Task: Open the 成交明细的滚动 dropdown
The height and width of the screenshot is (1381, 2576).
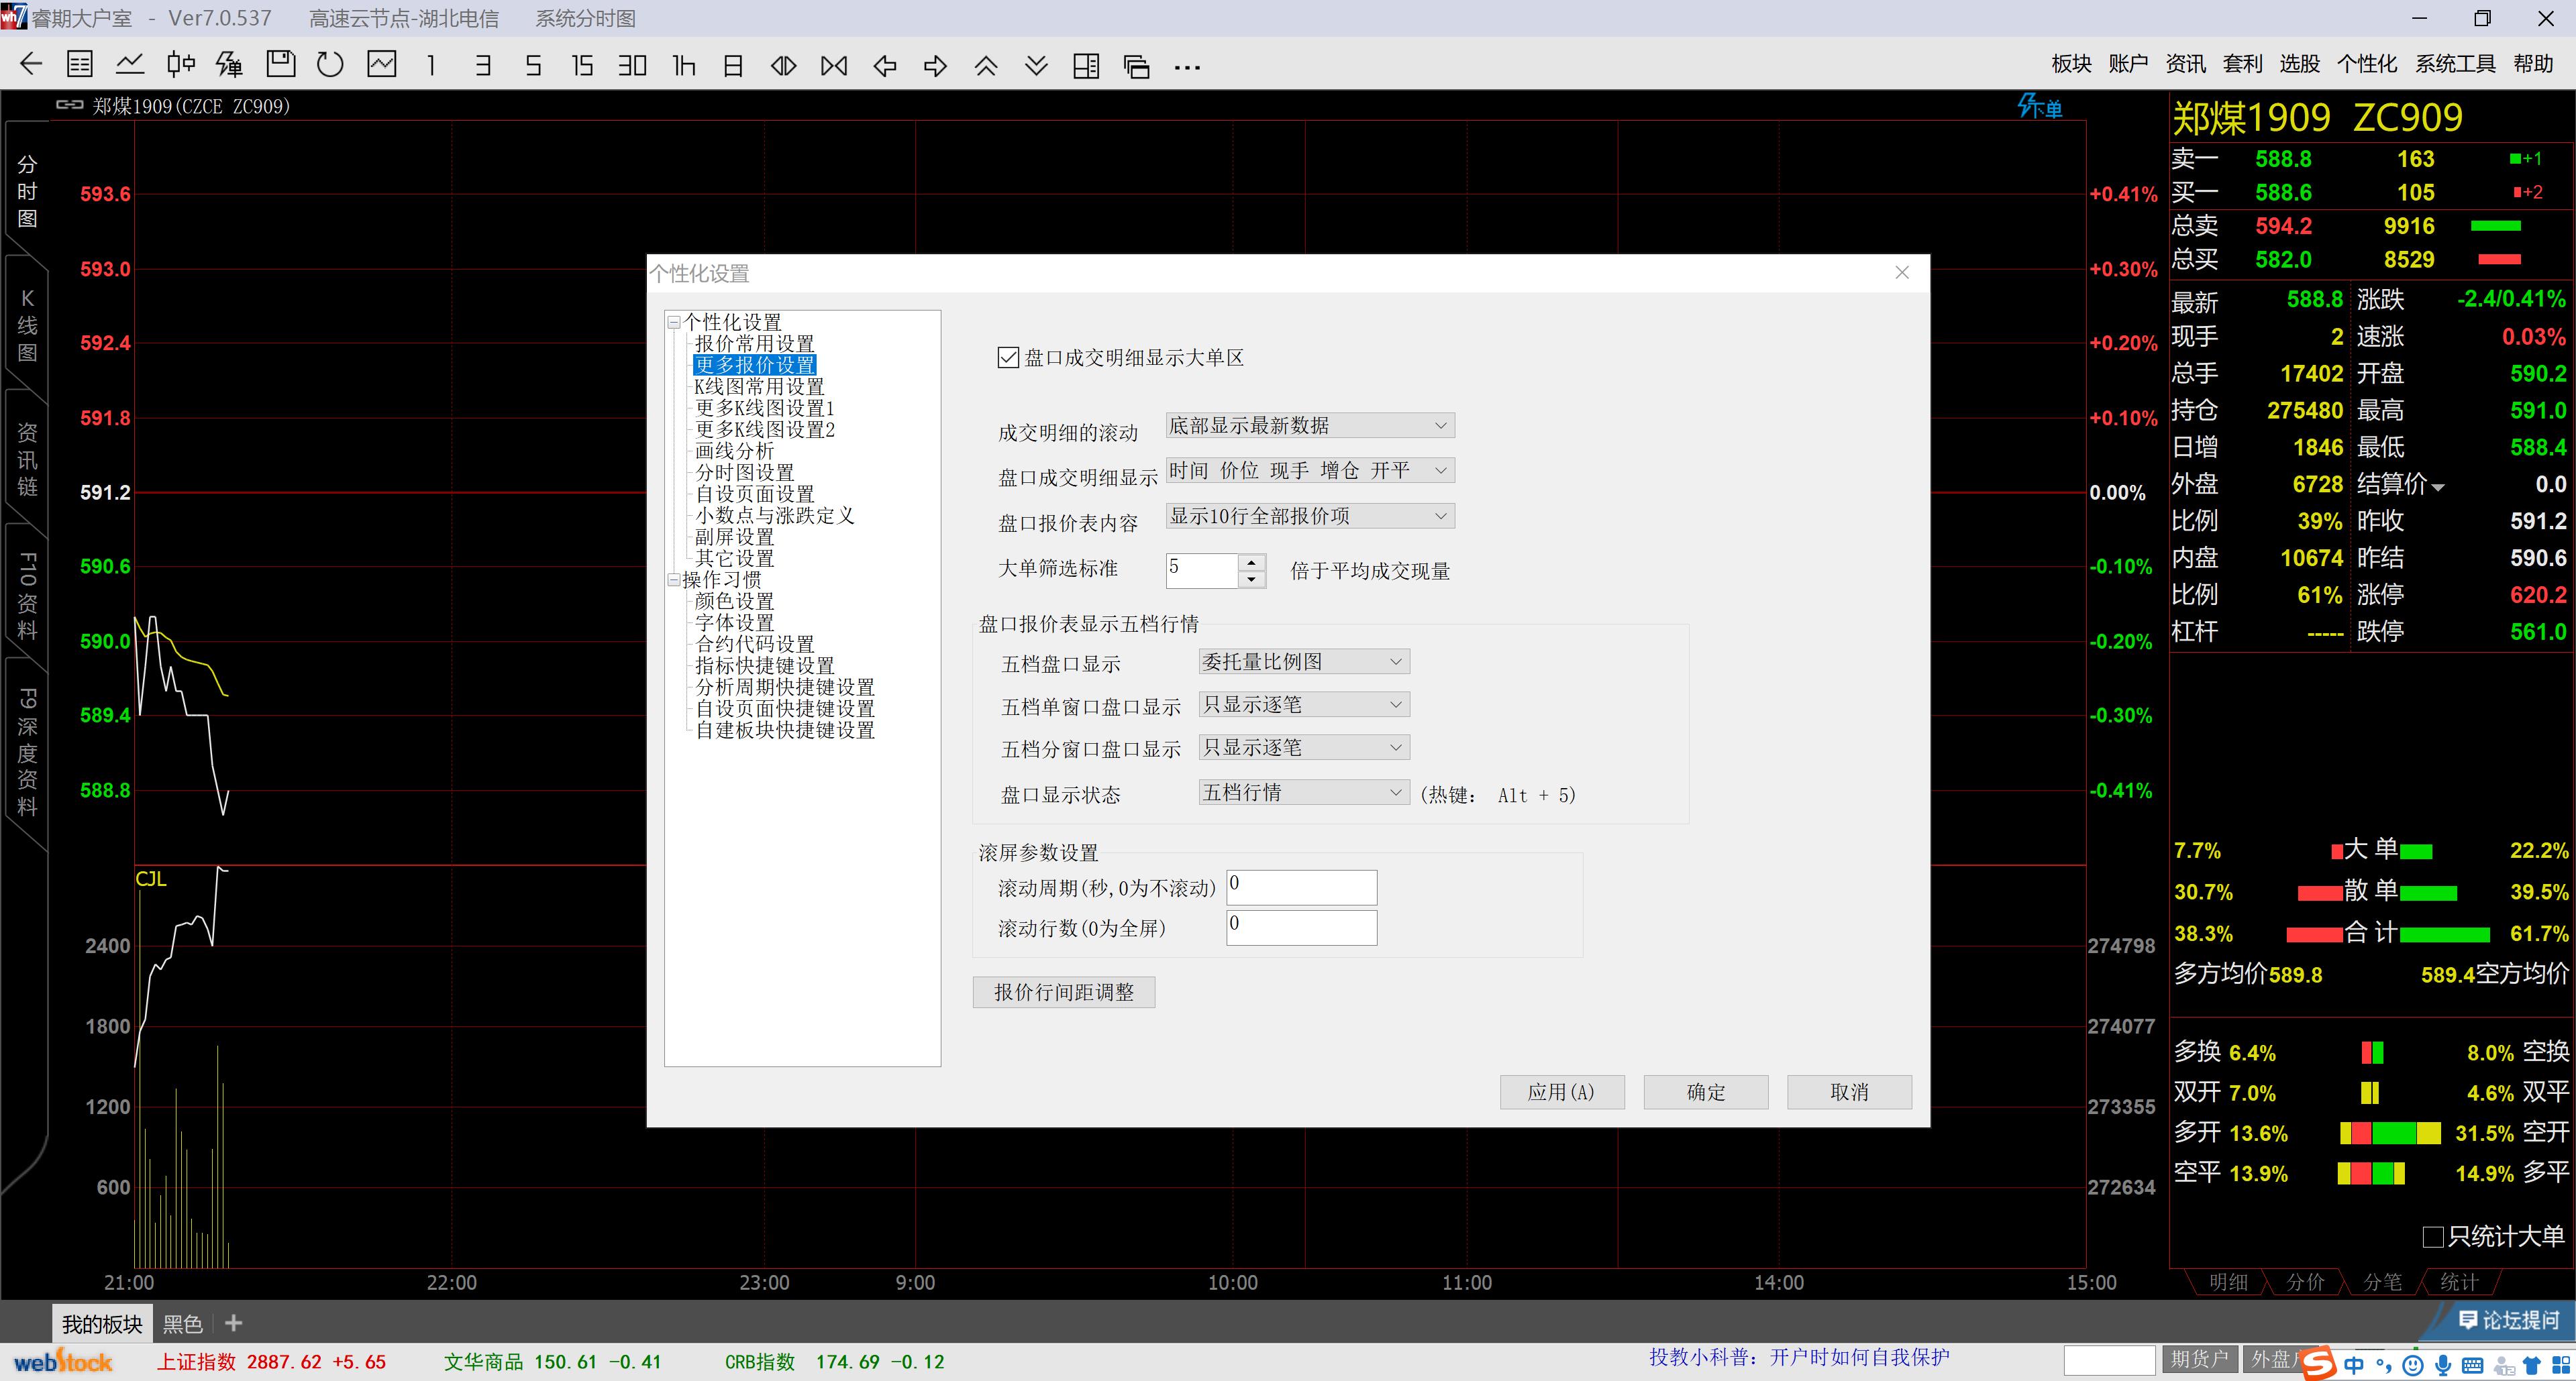Action: [x=1310, y=426]
